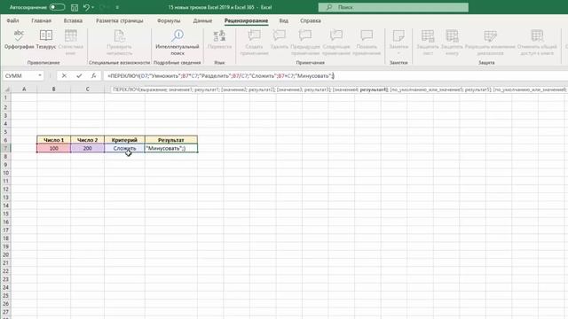Screen dimensions: 568x319
Task: Click the purple cell containing 200
Action: pyautogui.click(x=87, y=148)
